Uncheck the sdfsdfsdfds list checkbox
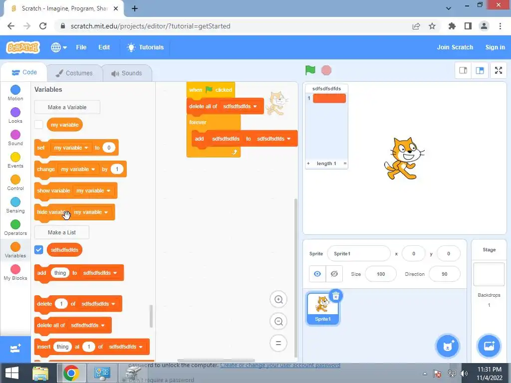Screen dimensions: 511x383 [38, 250]
